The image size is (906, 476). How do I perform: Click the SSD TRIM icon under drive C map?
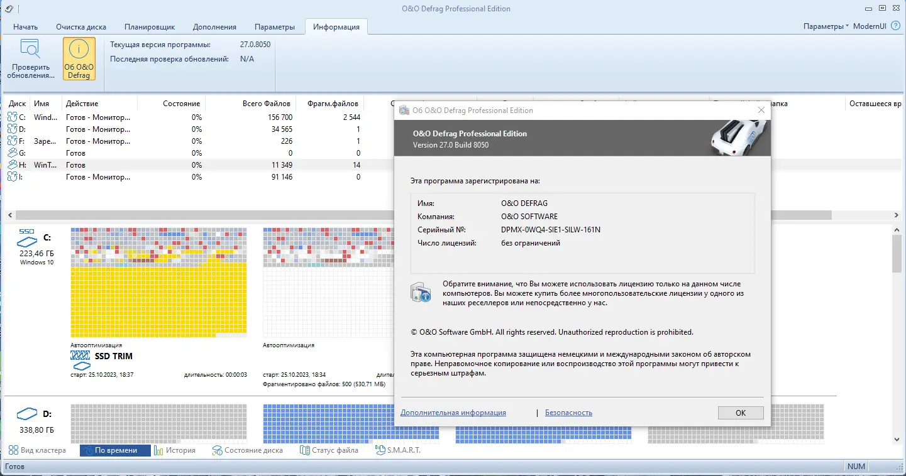pos(81,360)
